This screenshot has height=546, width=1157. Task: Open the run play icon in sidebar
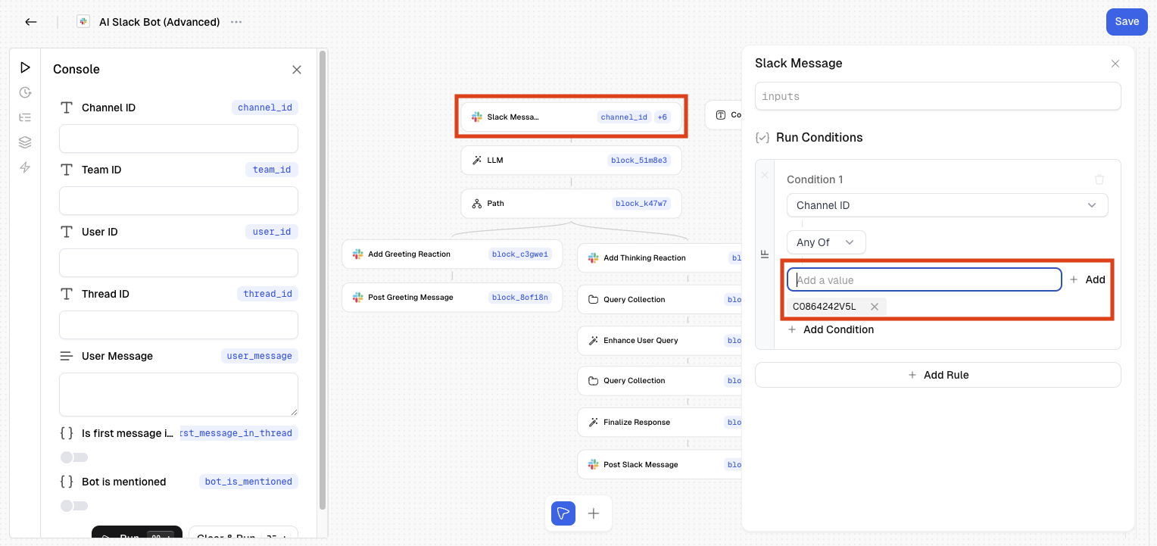click(25, 68)
